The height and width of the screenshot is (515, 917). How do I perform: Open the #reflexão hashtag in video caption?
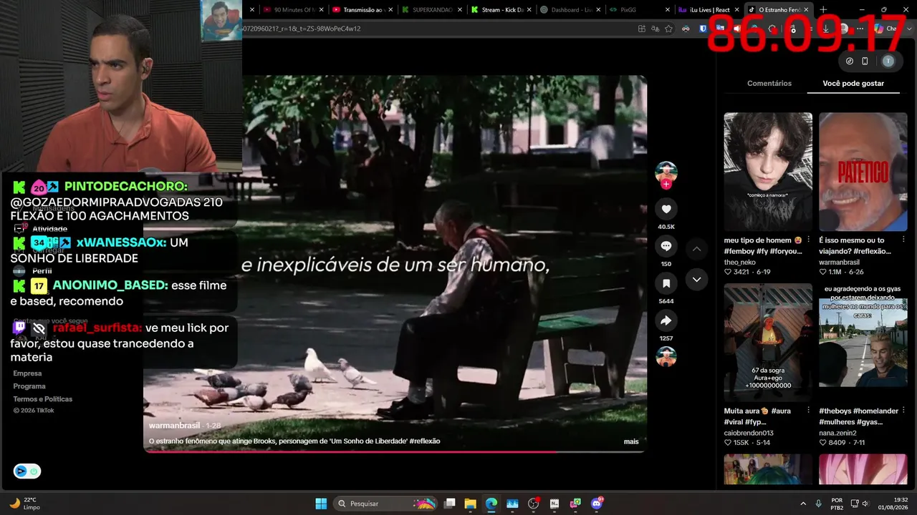[425, 441]
